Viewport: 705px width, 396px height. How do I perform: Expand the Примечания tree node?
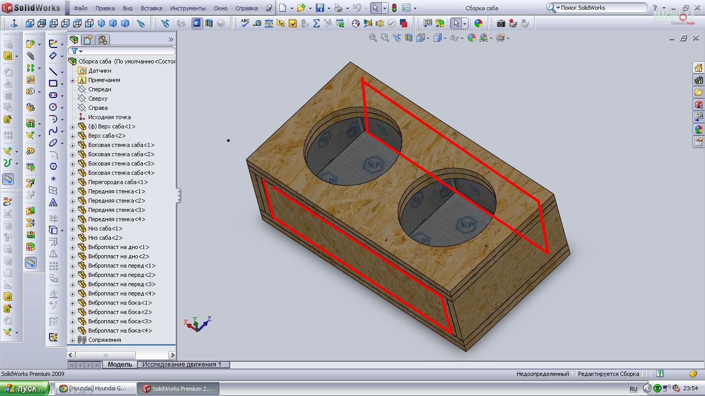pyautogui.click(x=72, y=80)
